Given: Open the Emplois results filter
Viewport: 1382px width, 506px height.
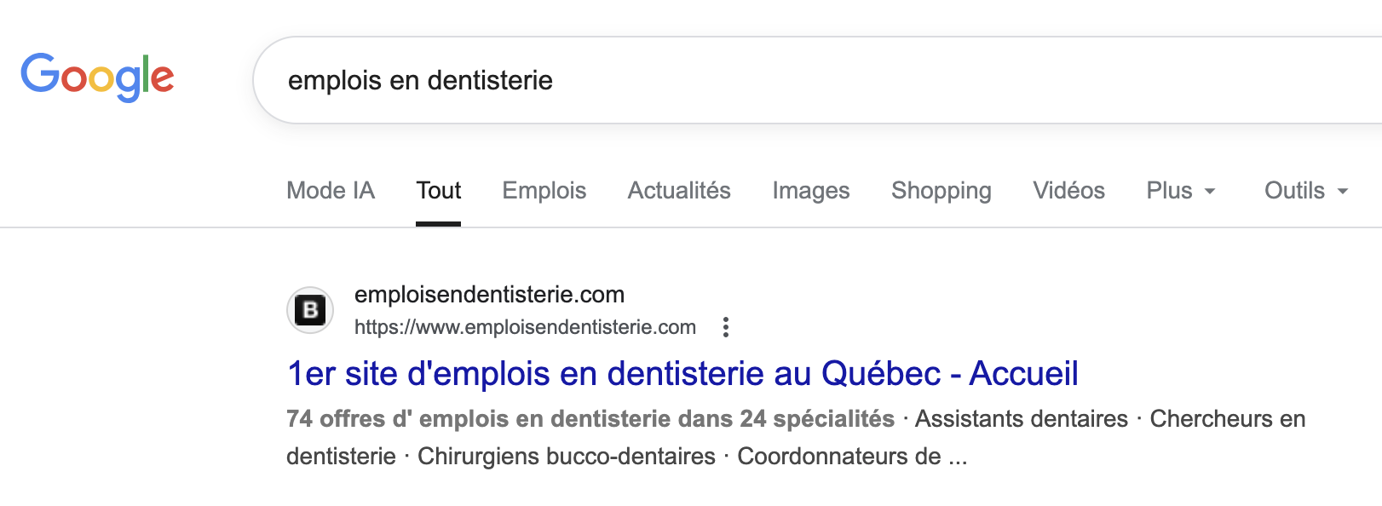Looking at the screenshot, I should click(x=544, y=190).
